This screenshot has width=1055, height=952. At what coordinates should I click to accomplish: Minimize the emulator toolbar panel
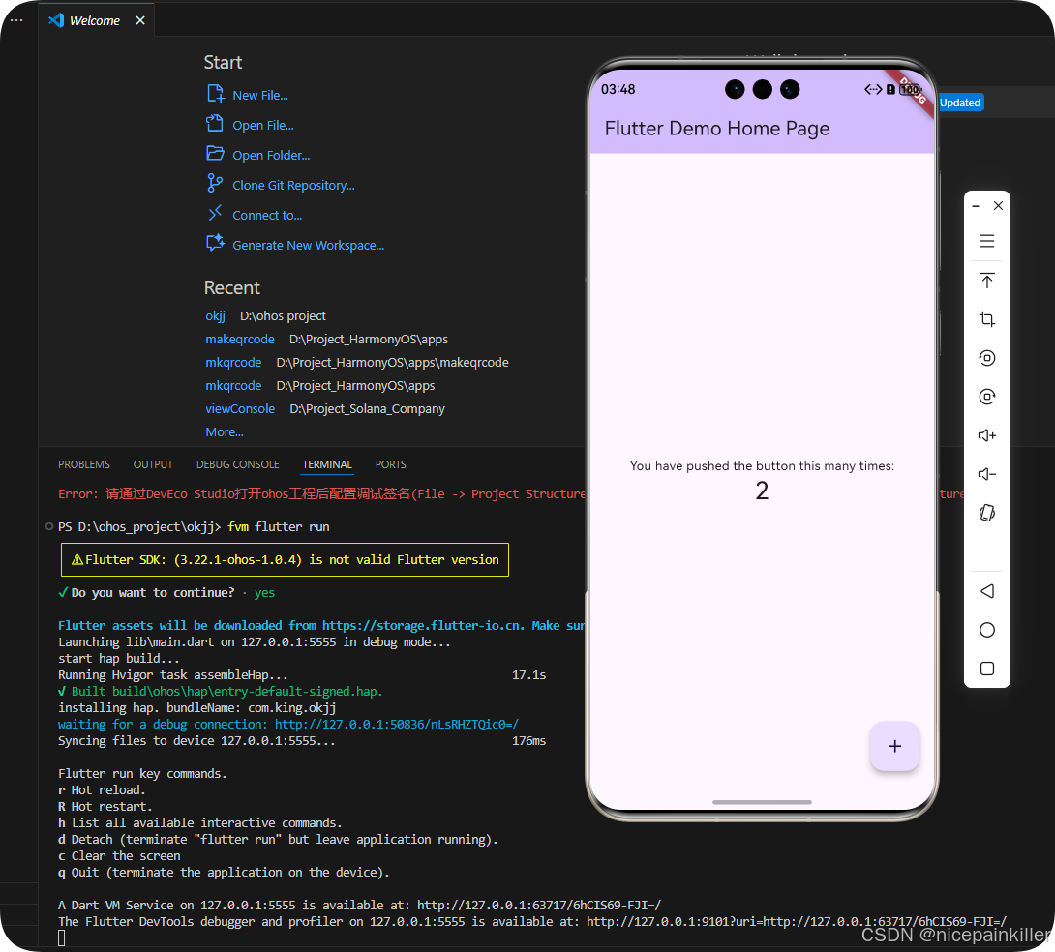pos(976,206)
